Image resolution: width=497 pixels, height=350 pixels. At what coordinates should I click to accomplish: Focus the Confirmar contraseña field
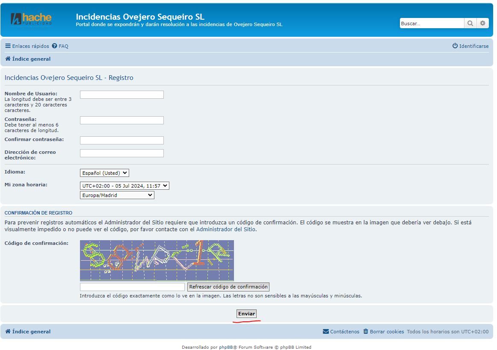(122, 140)
